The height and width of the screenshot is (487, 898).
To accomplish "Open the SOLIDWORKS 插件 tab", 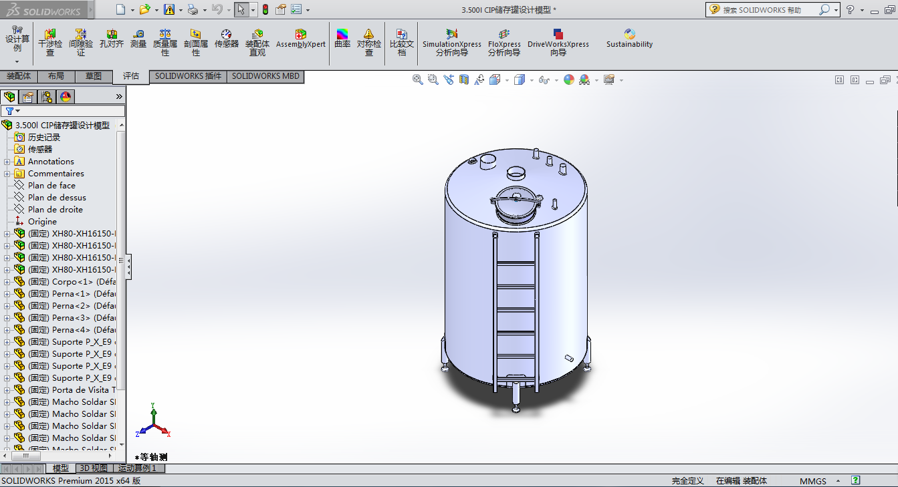I will pyautogui.click(x=188, y=76).
